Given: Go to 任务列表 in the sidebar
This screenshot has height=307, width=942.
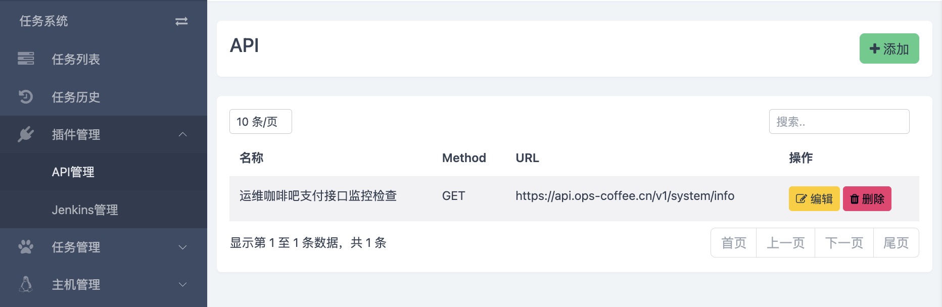Looking at the screenshot, I should [76, 59].
